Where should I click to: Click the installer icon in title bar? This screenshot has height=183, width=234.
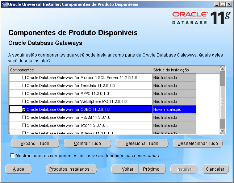pos(4,4)
